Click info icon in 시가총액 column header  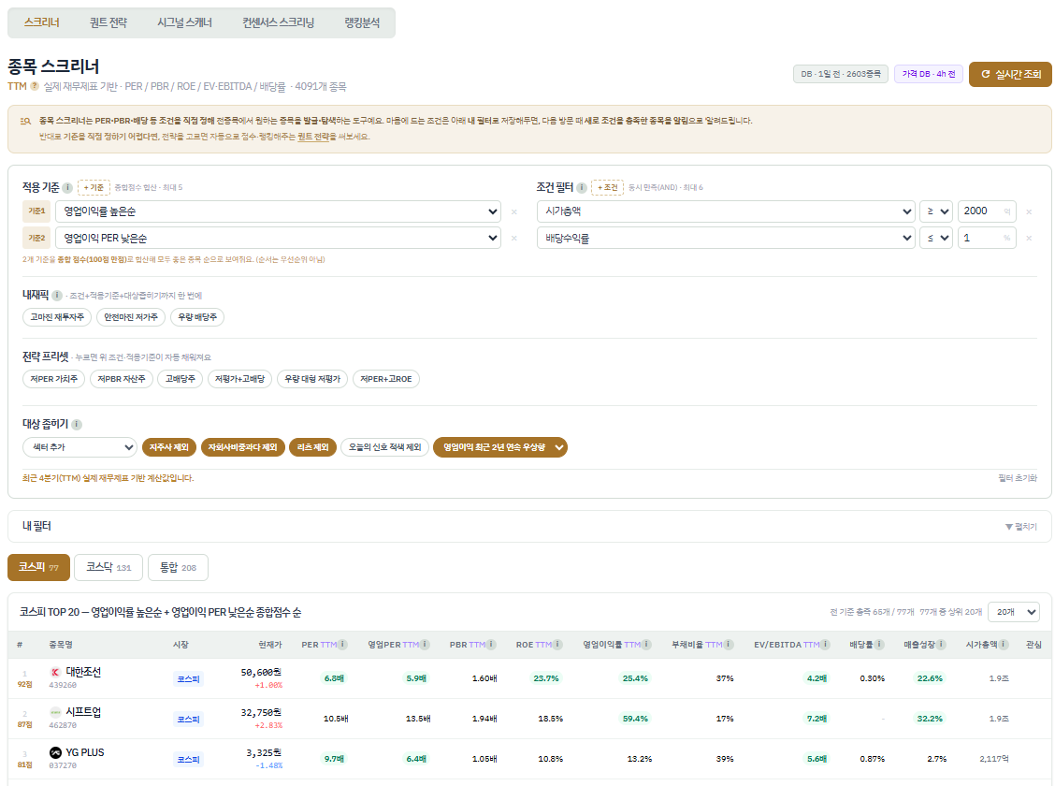coord(1004,645)
